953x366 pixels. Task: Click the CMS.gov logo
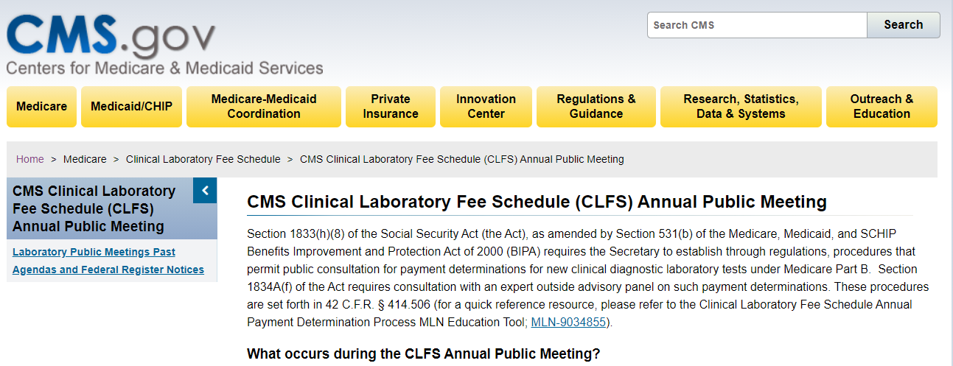(x=111, y=38)
